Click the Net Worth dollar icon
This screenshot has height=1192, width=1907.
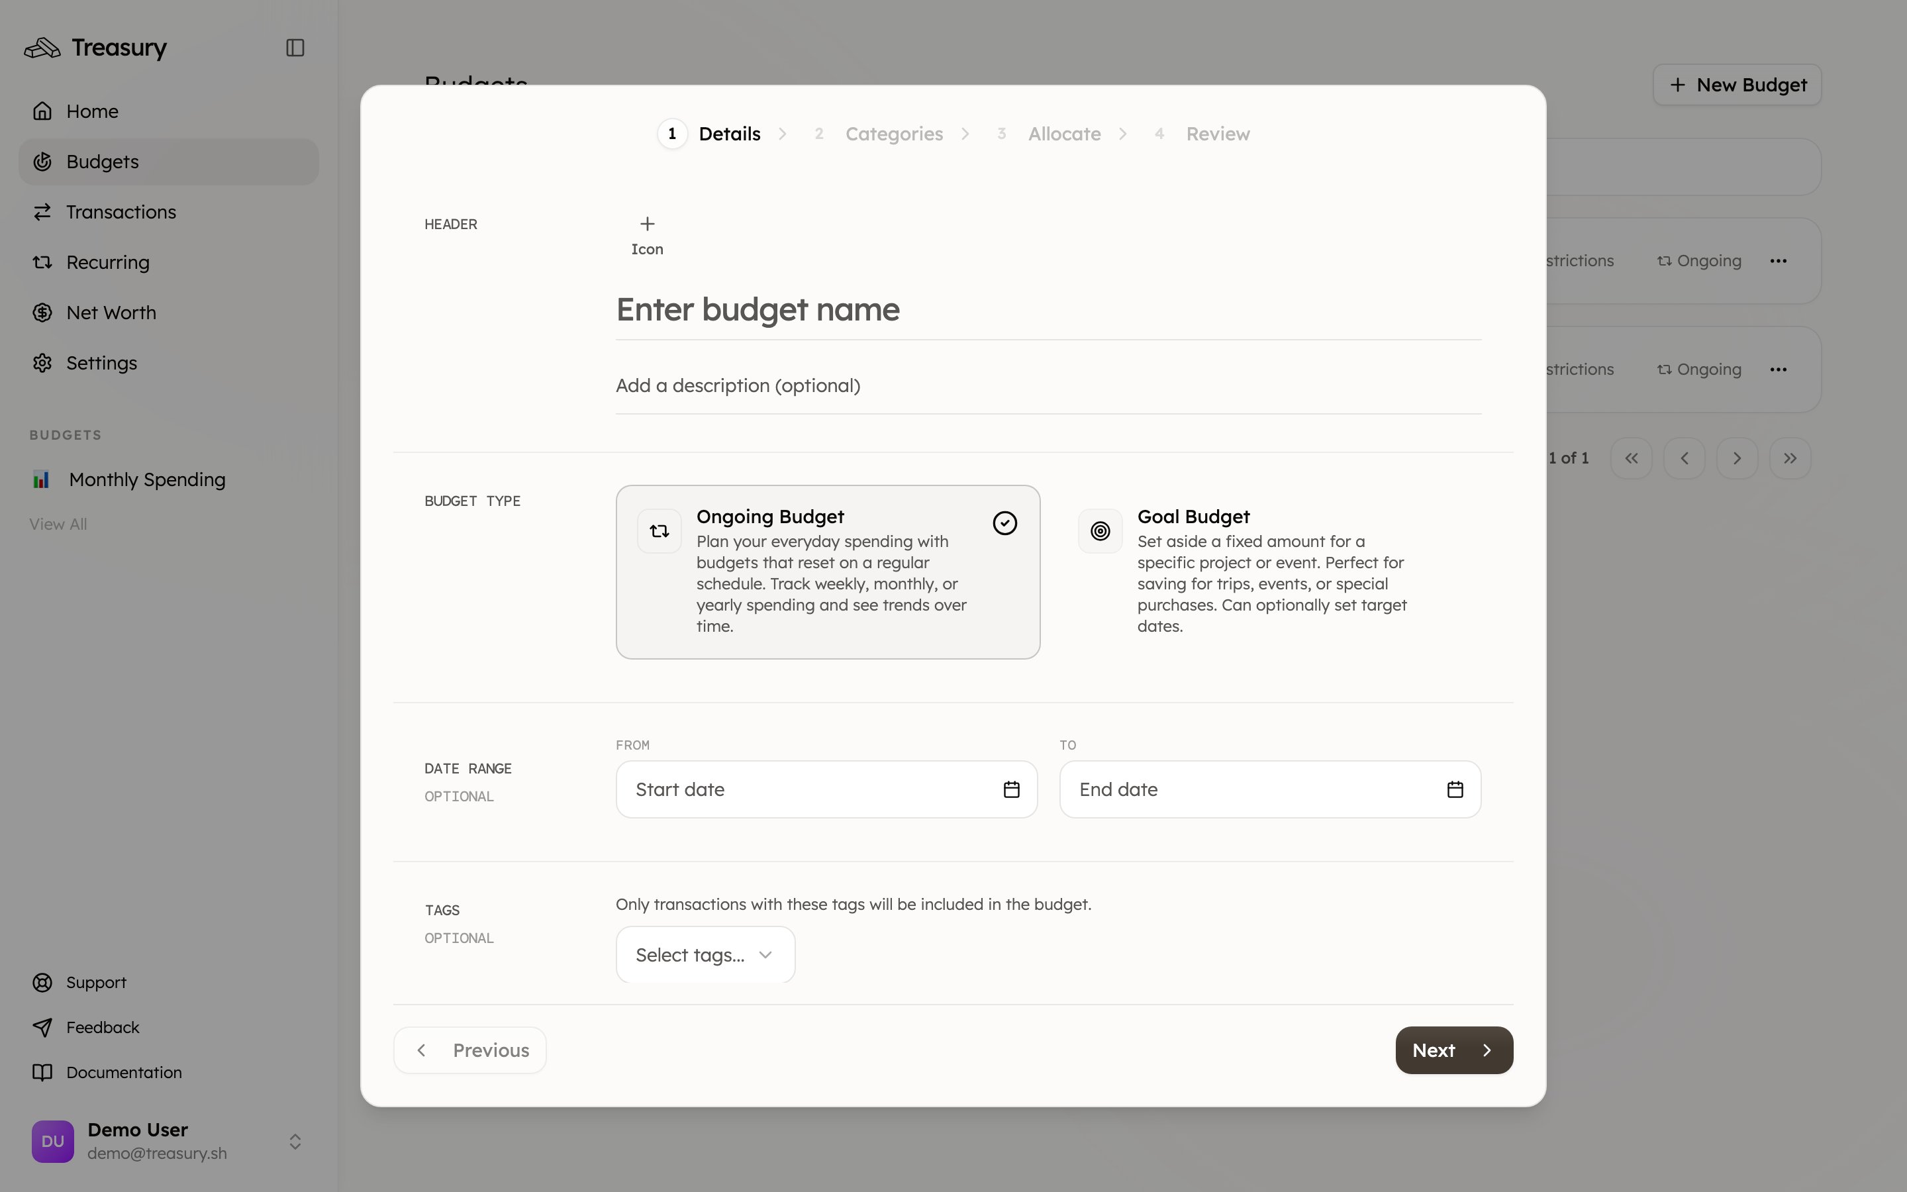pos(42,313)
